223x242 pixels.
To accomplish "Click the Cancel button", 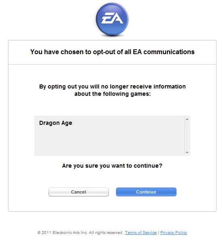I will [x=78, y=192].
